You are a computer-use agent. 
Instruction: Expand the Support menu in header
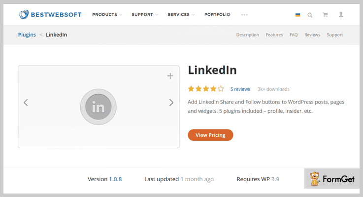tap(145, 14)
